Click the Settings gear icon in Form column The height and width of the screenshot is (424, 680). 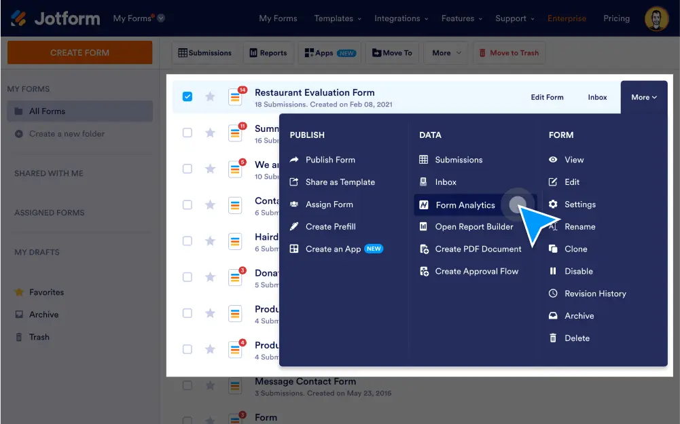point(553,205)
